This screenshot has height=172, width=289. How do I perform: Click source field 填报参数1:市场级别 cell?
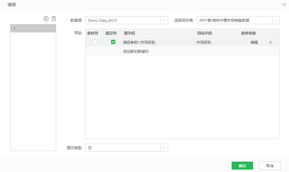pos(159,42)
